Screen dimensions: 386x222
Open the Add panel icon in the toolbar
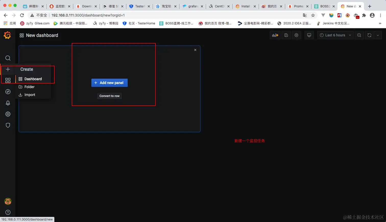coord(275,35)
